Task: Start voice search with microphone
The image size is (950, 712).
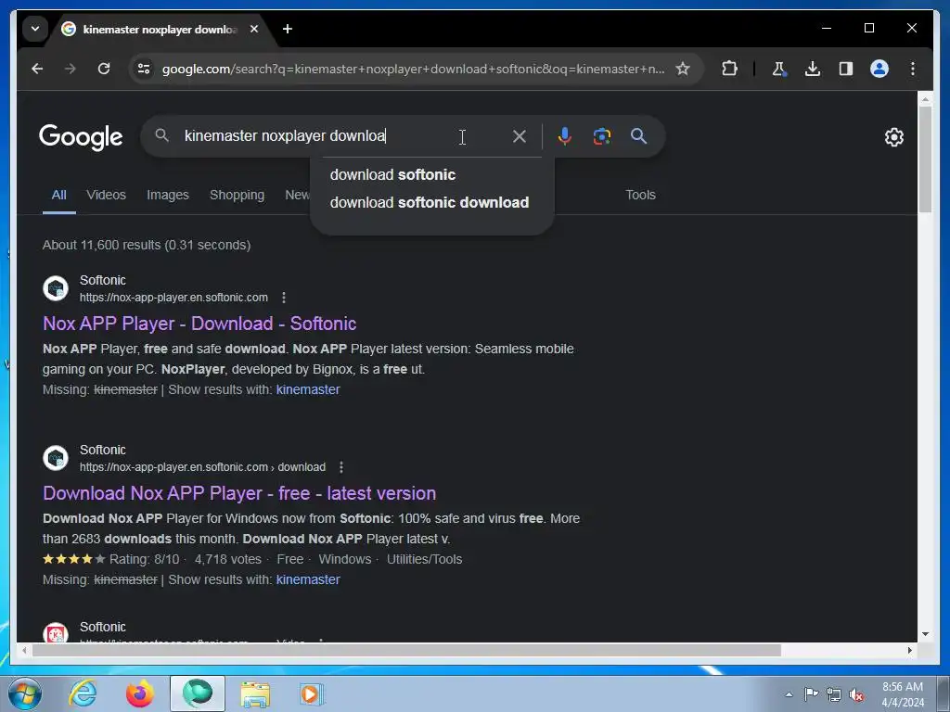Action: pos(565,136)
